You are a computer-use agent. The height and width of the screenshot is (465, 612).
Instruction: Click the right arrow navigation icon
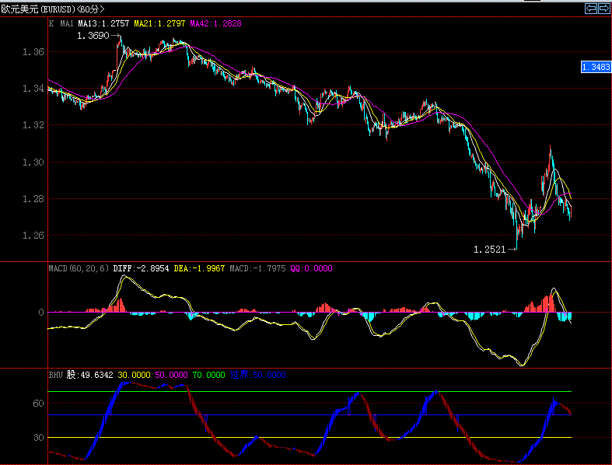coord(603,9)
